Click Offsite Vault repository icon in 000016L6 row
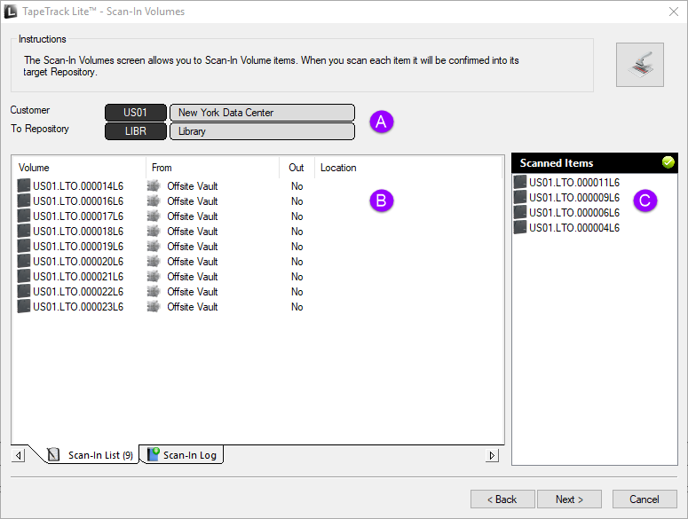This screenshot has width=688, height=519. 154,201
